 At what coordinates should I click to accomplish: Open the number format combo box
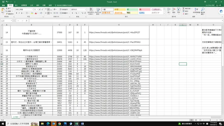79,9
